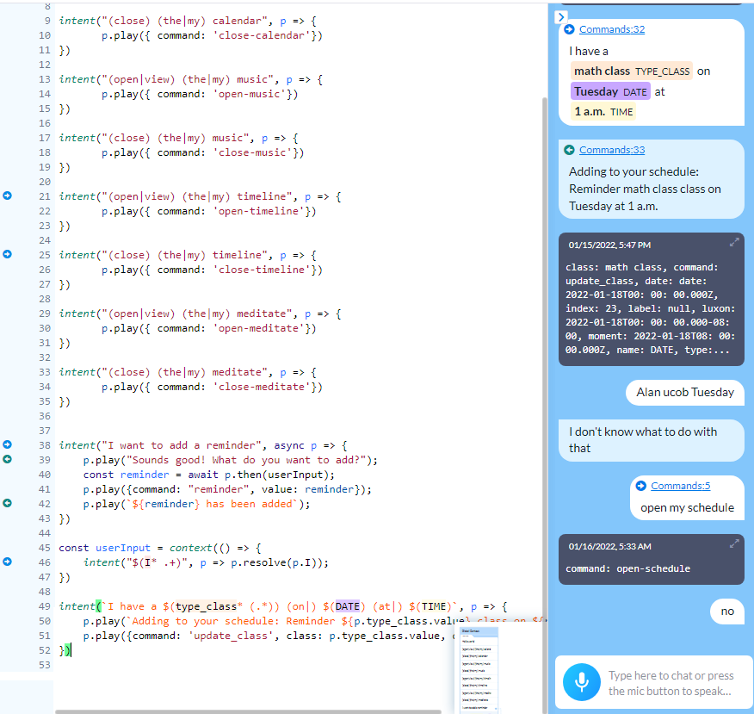Click the 'math class TYPE_CLASS' highlighted tag
The height and width of the screenshot is (714, 754).
632,71
